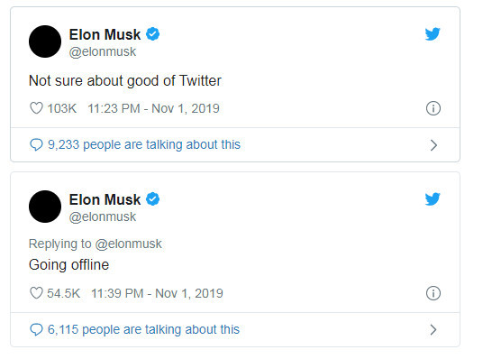Click verified badge on first tweet's name
Viewport: 492px width, 359px height.
tap(153, 34)
